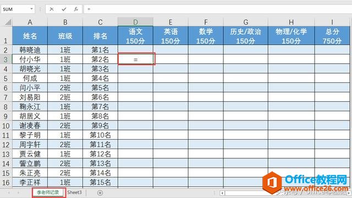Select the cell containing 刘易阳
This screenshot has width=352, height=198.
(30, 97)
